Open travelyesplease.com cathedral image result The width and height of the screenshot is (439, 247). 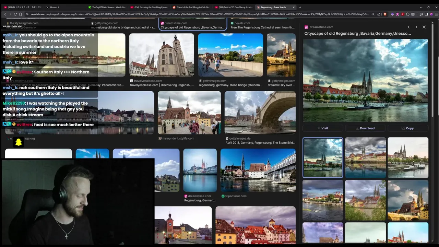tap(162, 55)
